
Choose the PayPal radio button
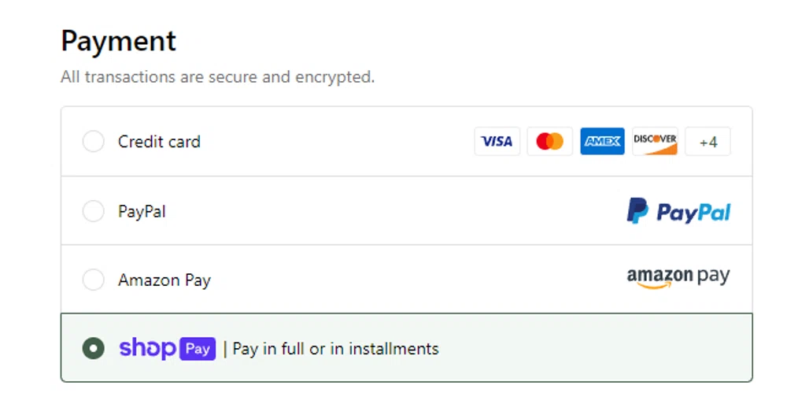coord(93,211)
